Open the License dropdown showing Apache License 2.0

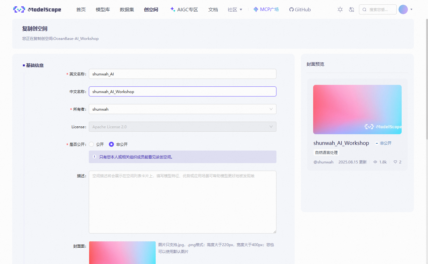[183, 127]
